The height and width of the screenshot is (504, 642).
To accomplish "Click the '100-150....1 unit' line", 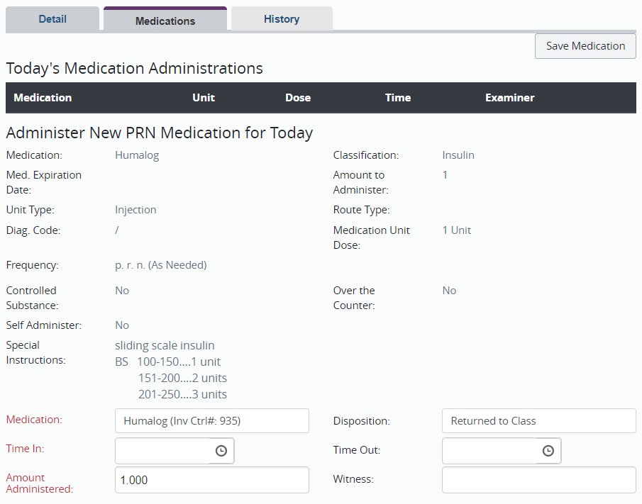I will click(179, 362).
